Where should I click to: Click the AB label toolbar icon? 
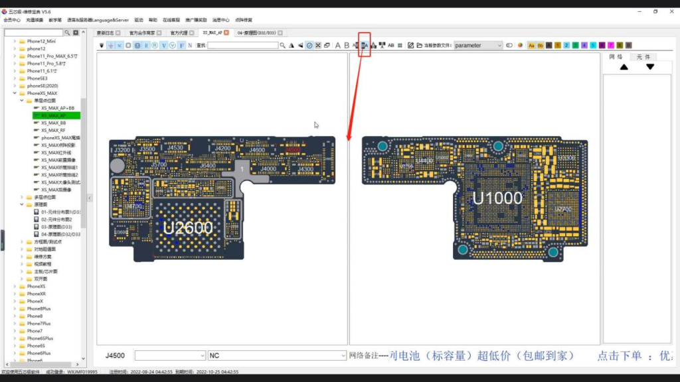[390, 45]
